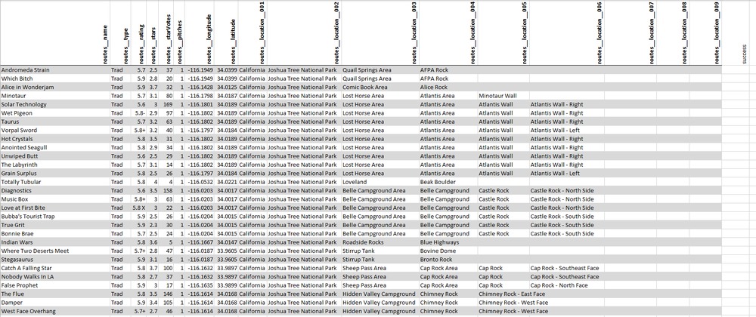Screen dimensions: 756x317
Task: Click the Comic Book Area cell
Action: tap(380, 88)
